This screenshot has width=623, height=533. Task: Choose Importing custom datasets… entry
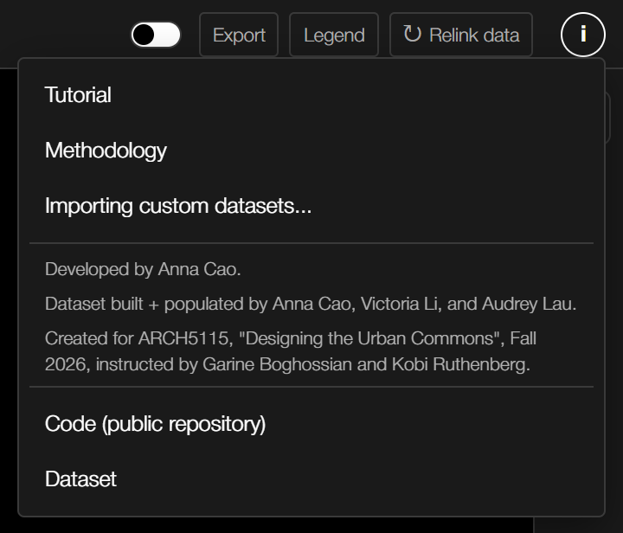pyautogui.click(x=311, y=205)
